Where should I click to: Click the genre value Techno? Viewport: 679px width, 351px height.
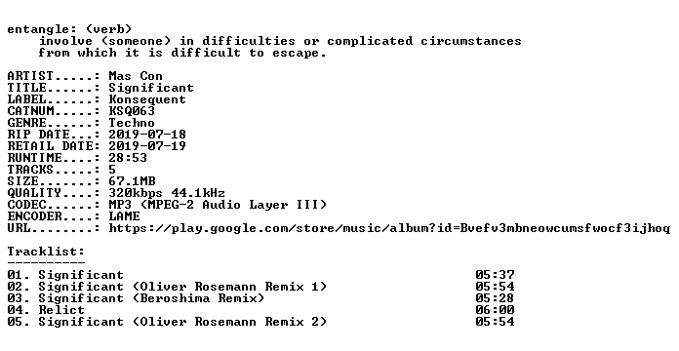point(132,123)
